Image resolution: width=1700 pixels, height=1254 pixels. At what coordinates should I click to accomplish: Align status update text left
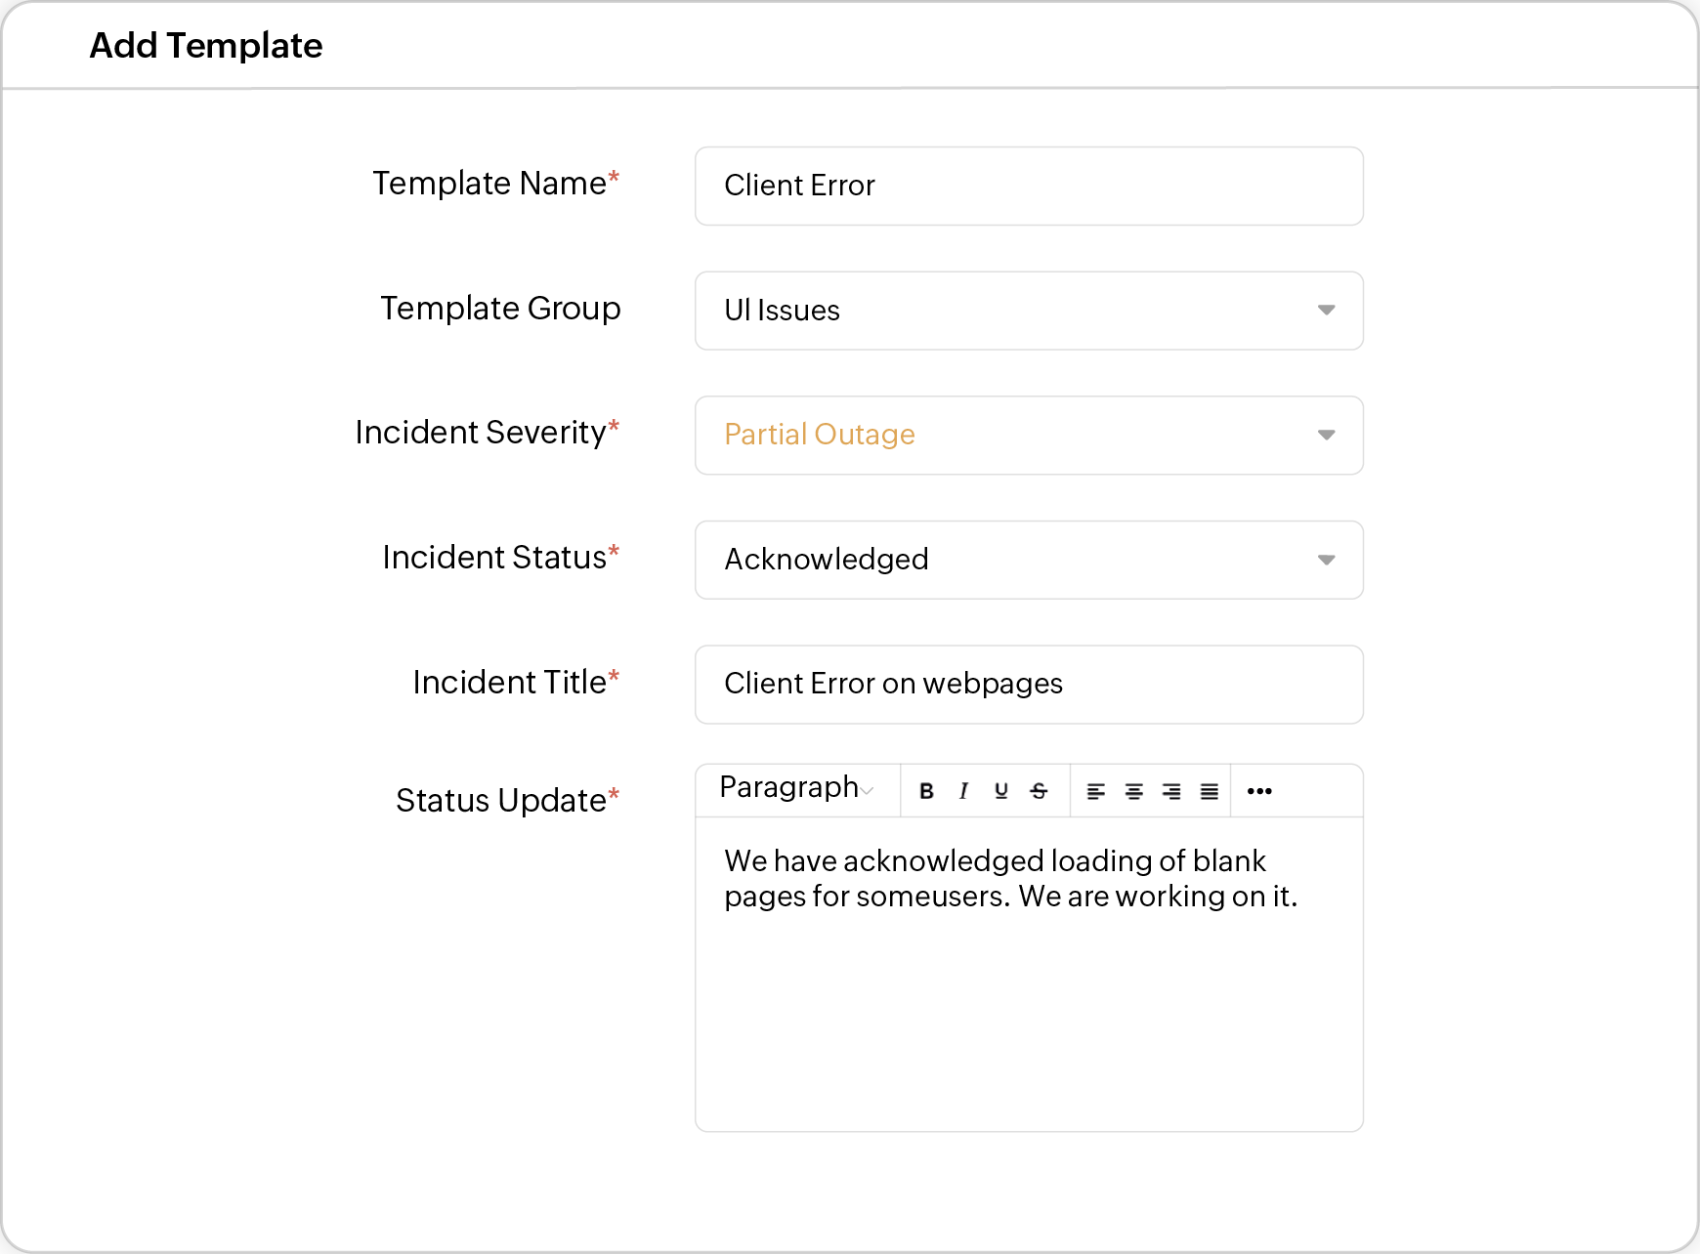click(x=1096, y=791)
